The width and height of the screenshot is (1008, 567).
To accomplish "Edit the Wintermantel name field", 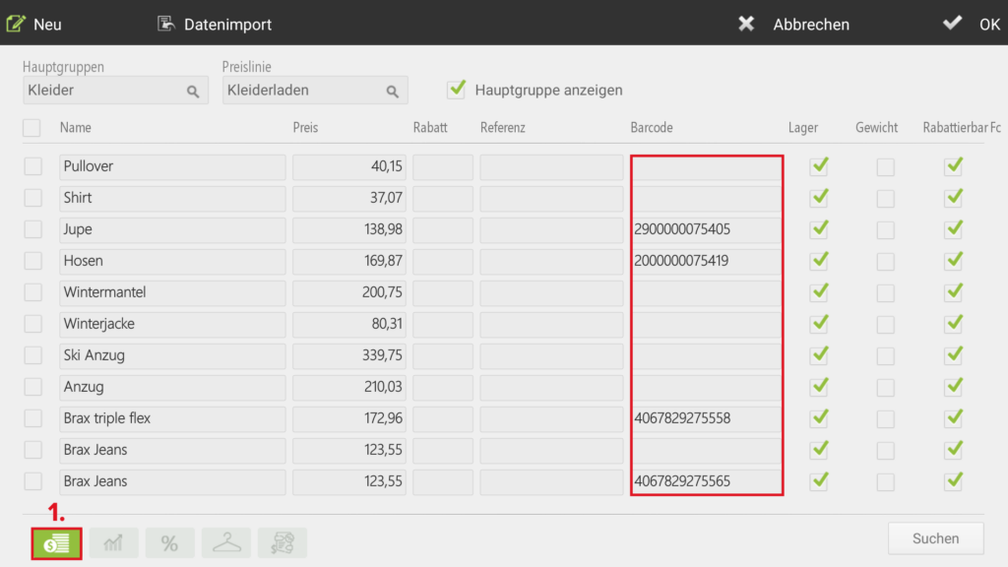I will (172, 292).
